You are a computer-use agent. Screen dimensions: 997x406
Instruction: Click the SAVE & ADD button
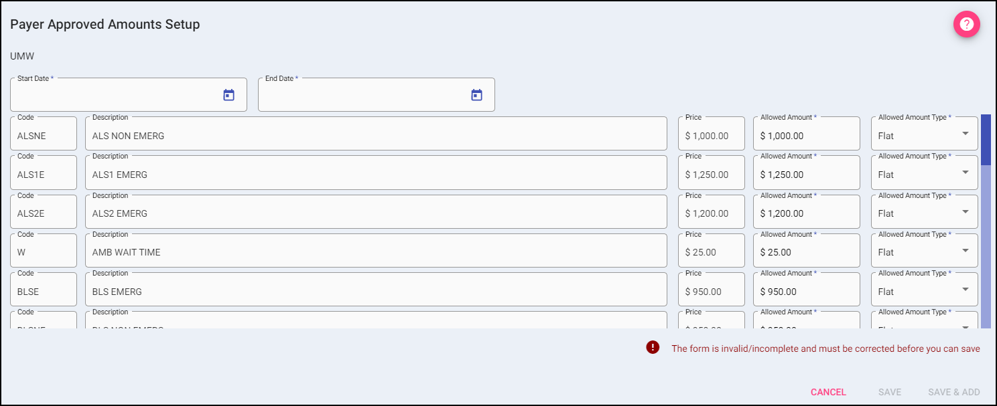(953, 393)
